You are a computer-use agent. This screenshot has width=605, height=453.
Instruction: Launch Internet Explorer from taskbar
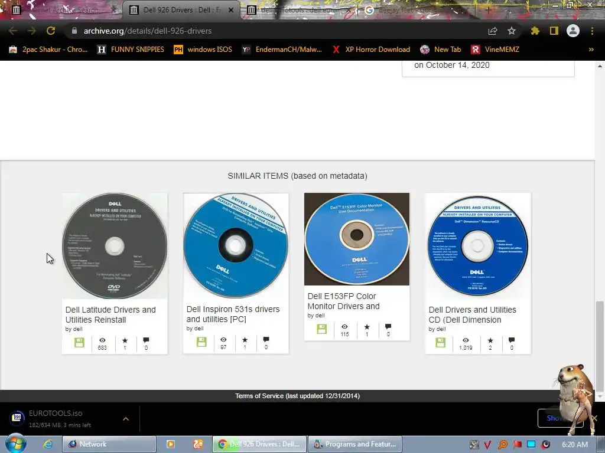tap(47, 444)
